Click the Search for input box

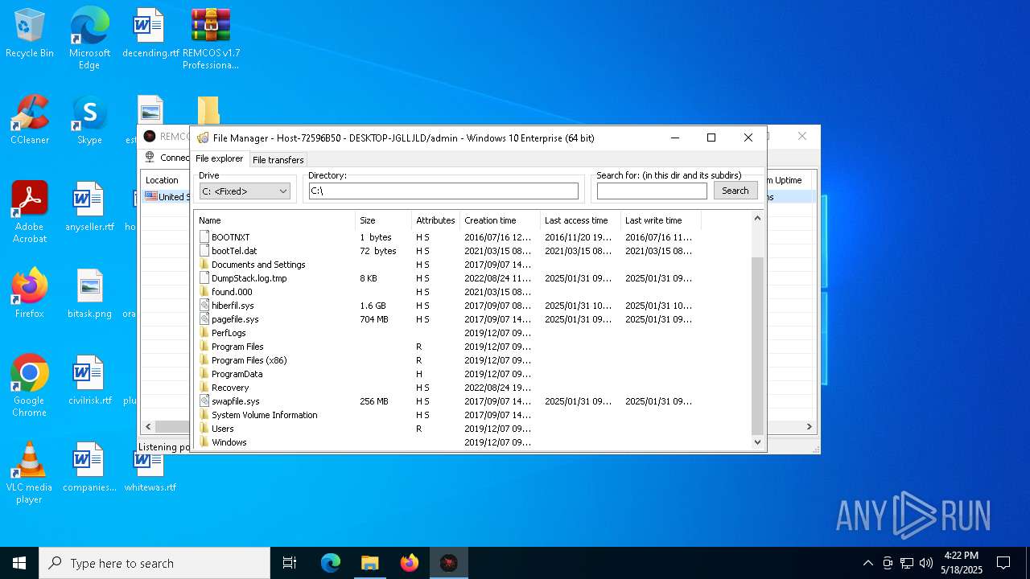pos(652,191)
